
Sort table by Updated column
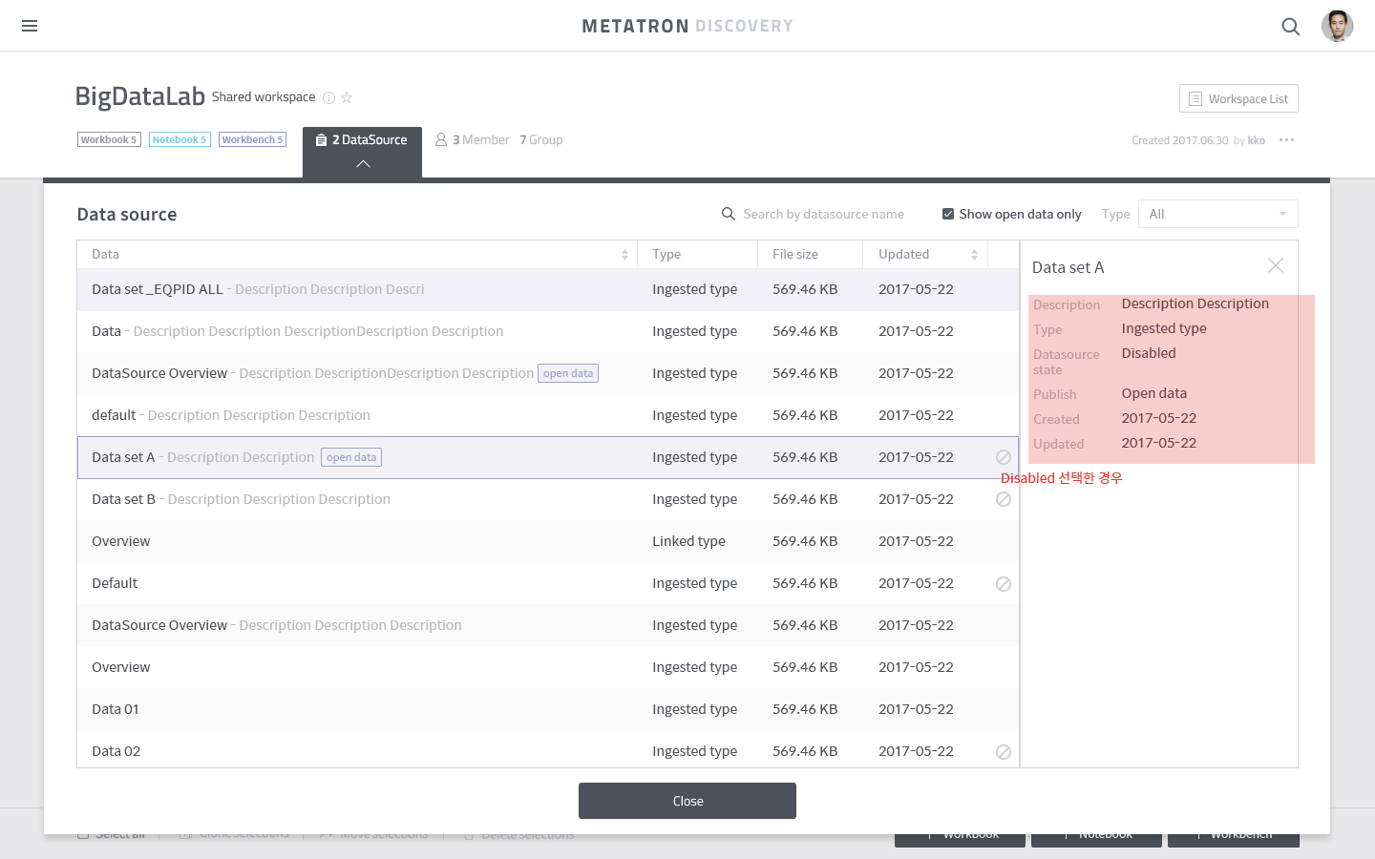[x=974, y=255]
